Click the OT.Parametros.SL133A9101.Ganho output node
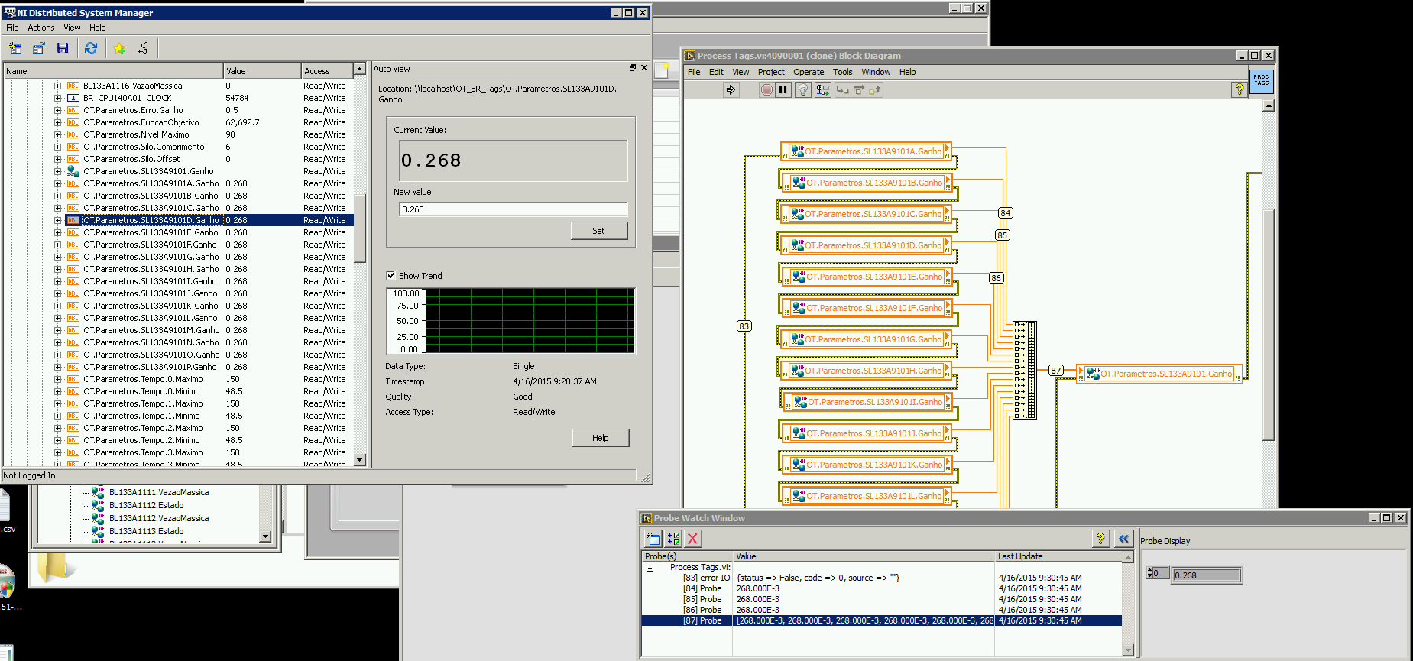Image resolution: width=1413 pixels, height=661 pixels. pos(1159,374)
